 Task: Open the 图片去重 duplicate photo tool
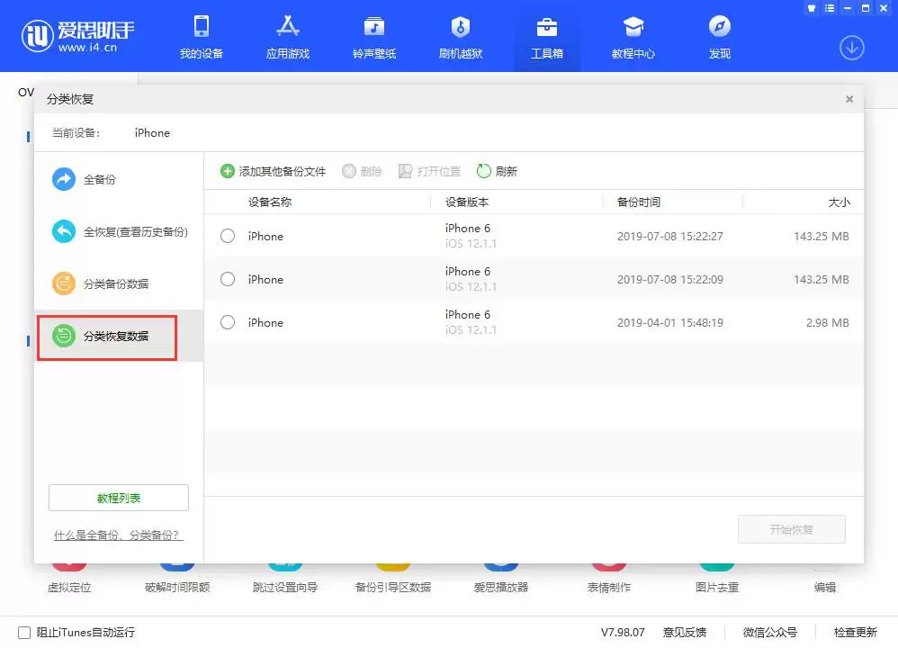(717, 579)
